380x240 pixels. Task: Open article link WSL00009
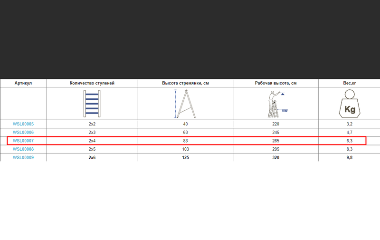click(x=23, y=158)
